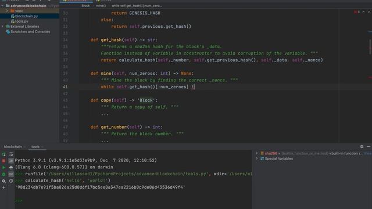Click 'Python 3.9.1' version line in console
Viewport: 372px width, 209px height.
85,160
